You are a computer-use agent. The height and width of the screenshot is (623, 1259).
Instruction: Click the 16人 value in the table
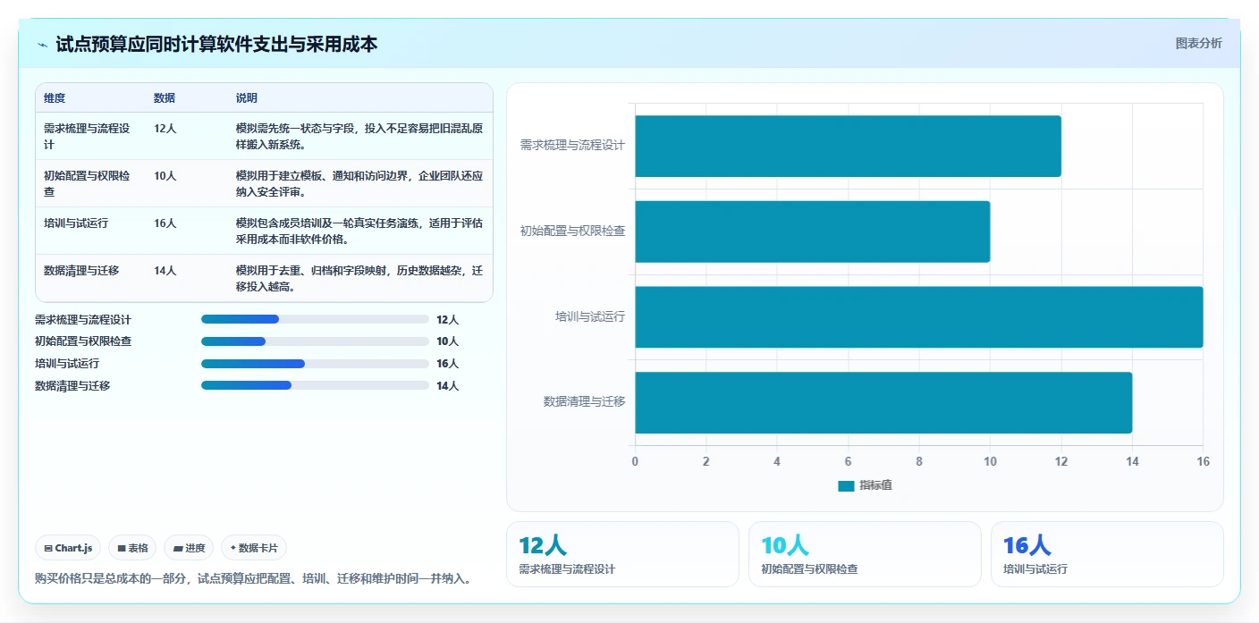165,223
